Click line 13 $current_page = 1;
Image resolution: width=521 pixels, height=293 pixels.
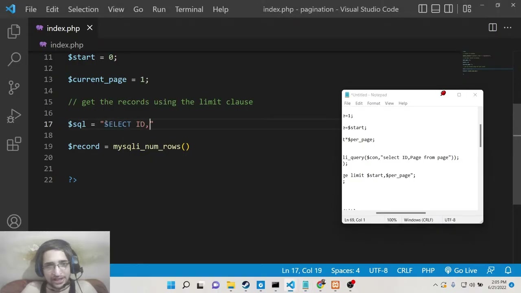(108, 79)
